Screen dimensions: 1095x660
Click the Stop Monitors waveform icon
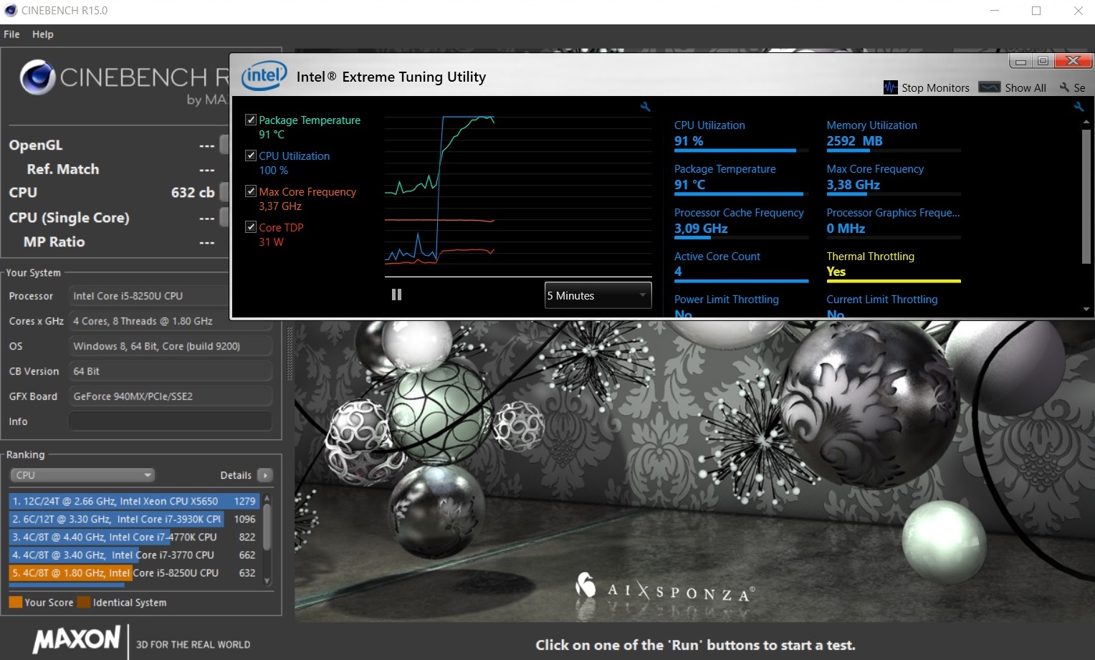click(891, 87)
